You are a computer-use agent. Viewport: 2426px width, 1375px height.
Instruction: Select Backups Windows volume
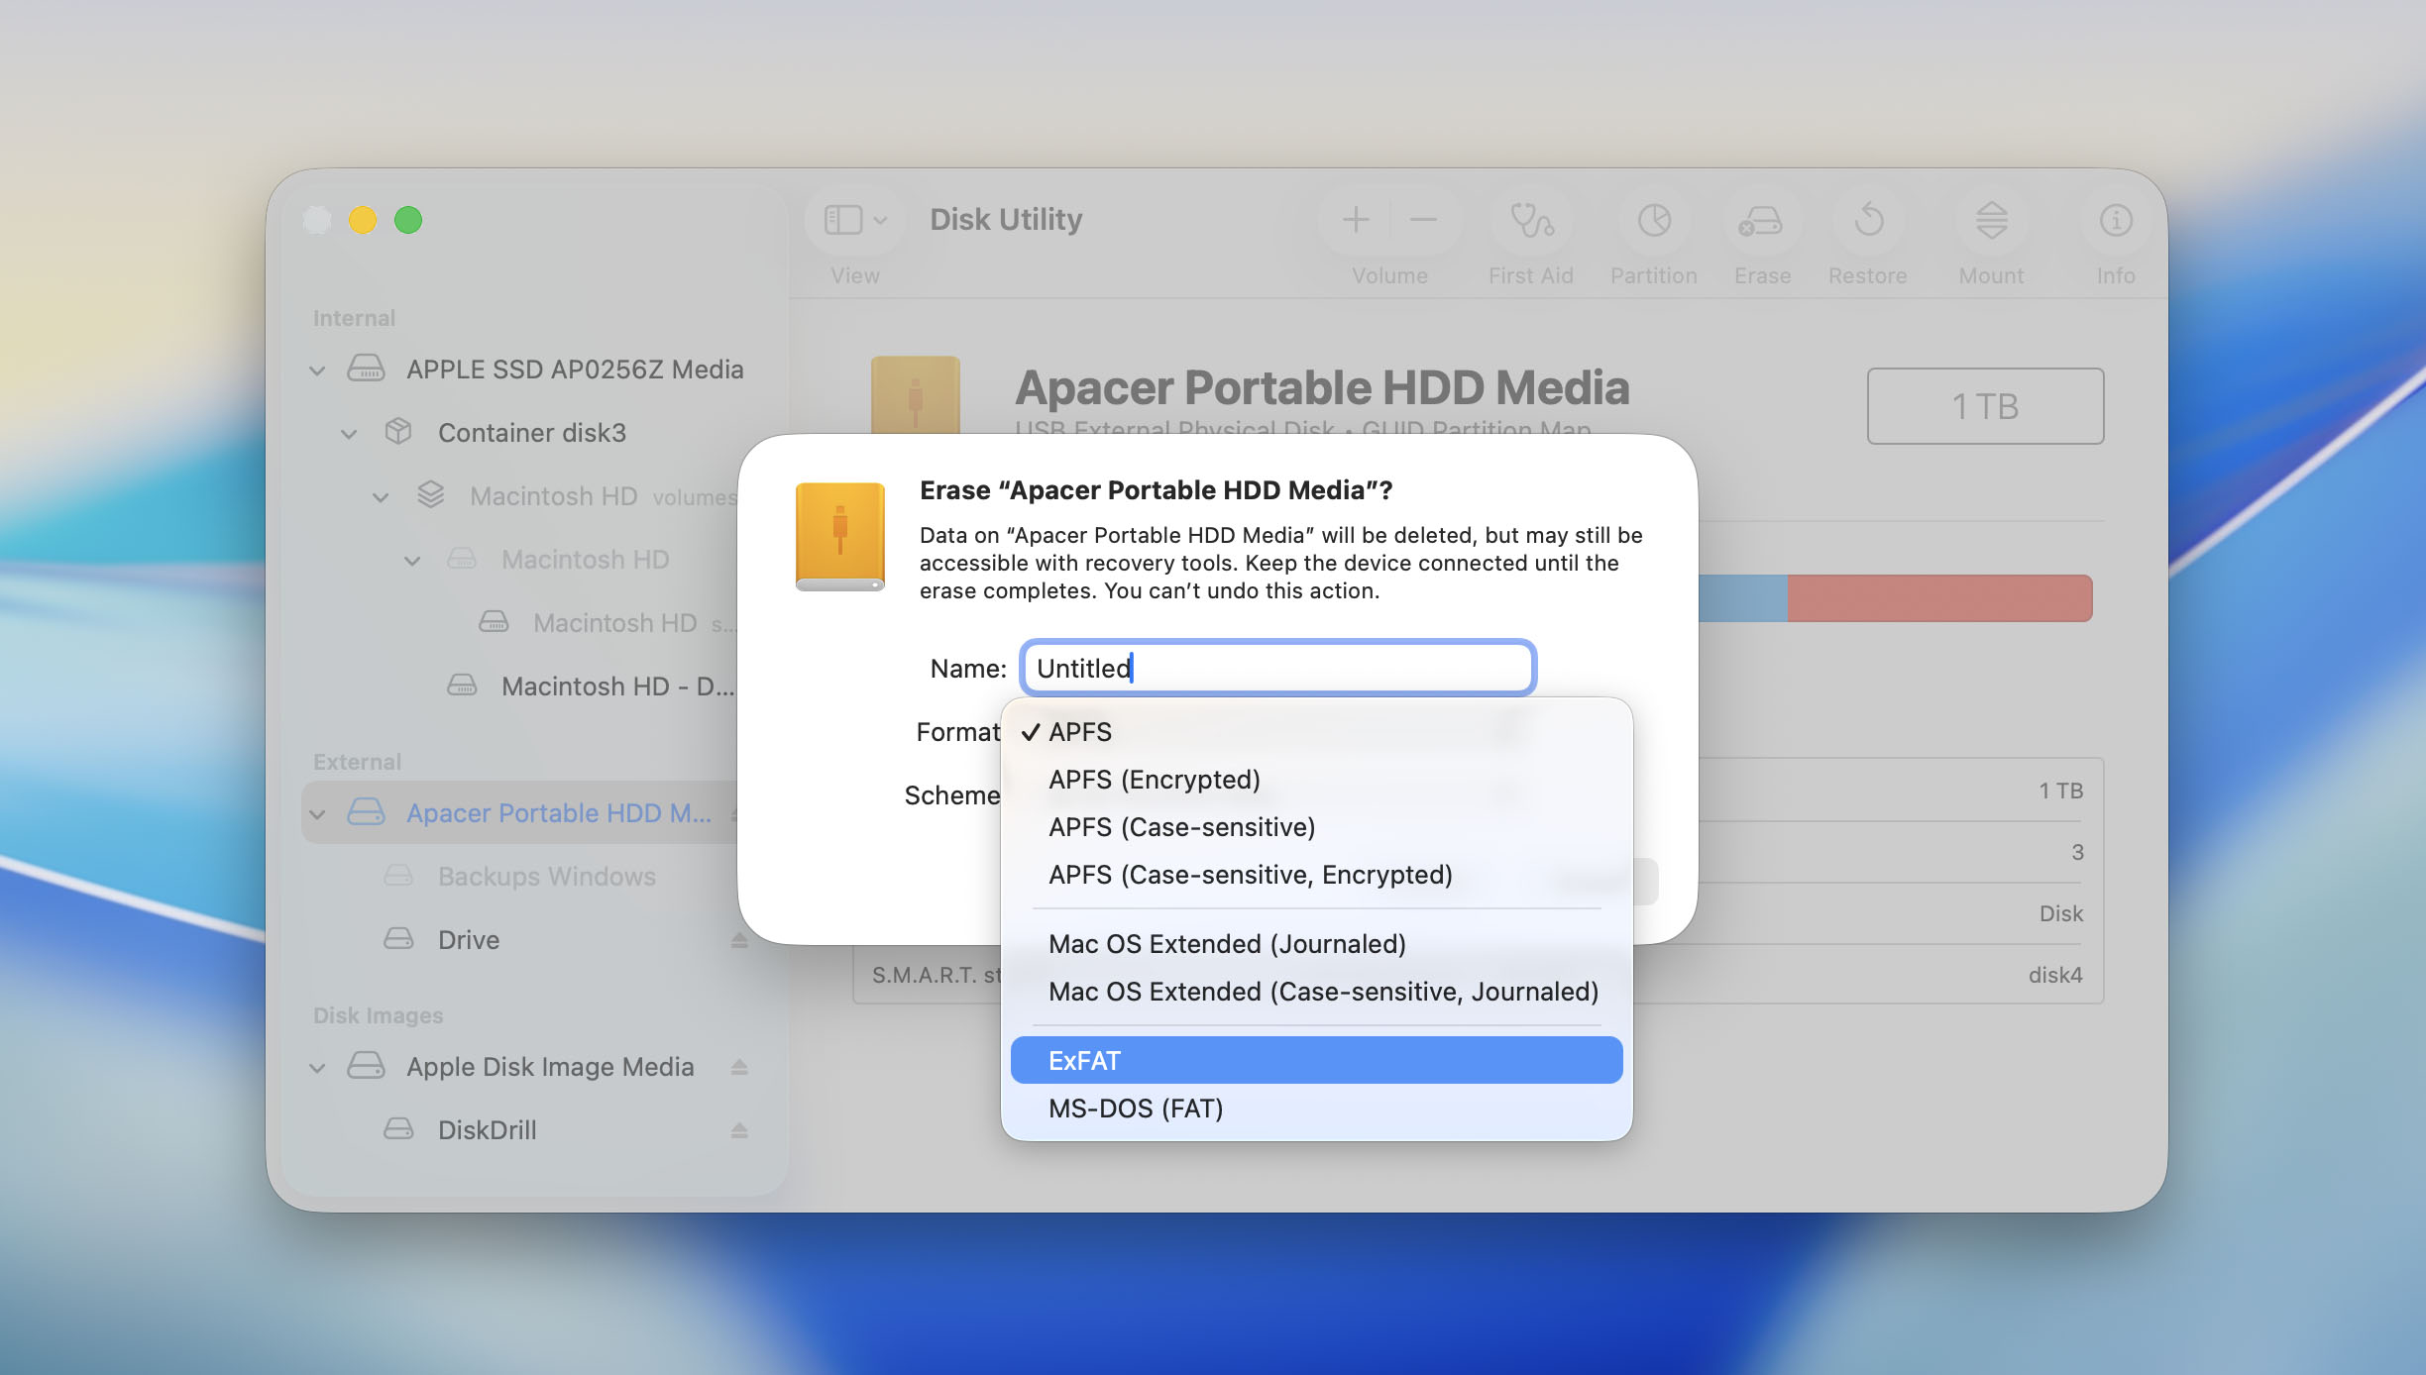[x=547, y=877]
